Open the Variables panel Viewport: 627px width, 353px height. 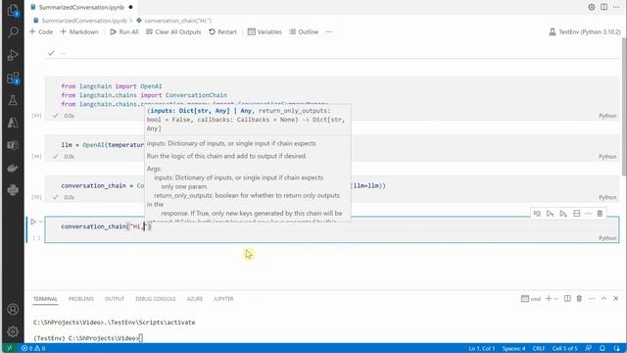265,31
